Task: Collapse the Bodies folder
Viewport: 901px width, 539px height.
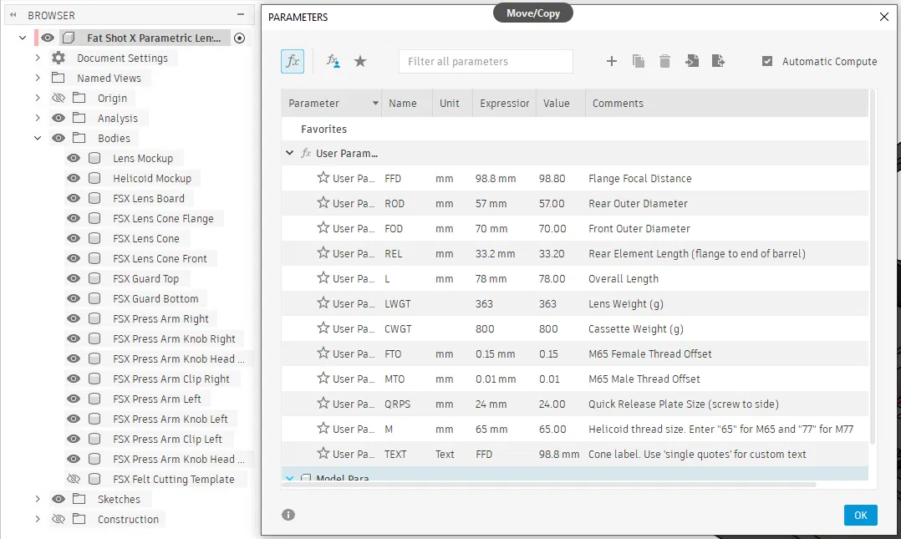Action: click(38, 138)
